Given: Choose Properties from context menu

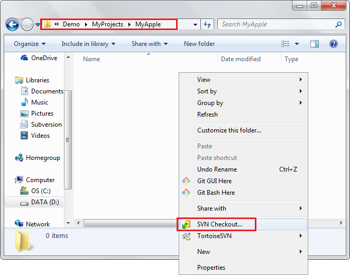Looking at the screenshot, I should (211, 268).
